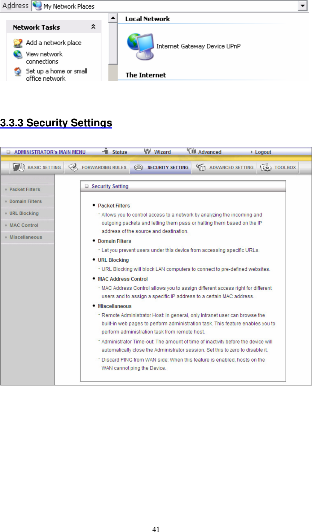Viewport: 312px width, 532px height.
Task: Open the Address bar dropdown
Action: [x=303, y=6]
